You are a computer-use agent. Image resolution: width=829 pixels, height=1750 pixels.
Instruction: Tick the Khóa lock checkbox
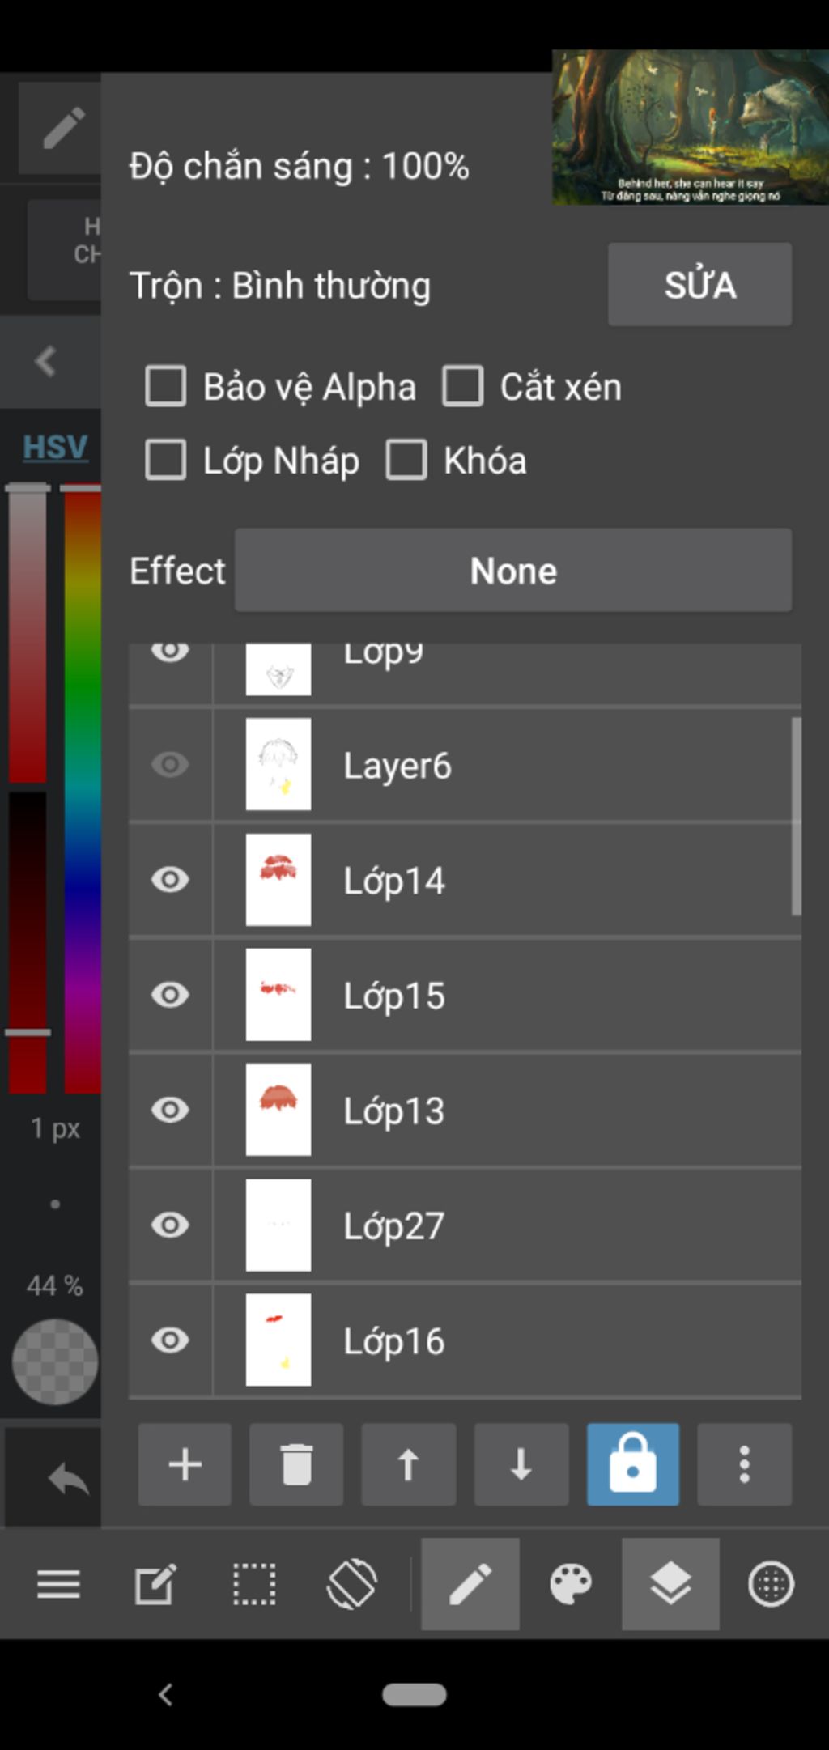406,461
